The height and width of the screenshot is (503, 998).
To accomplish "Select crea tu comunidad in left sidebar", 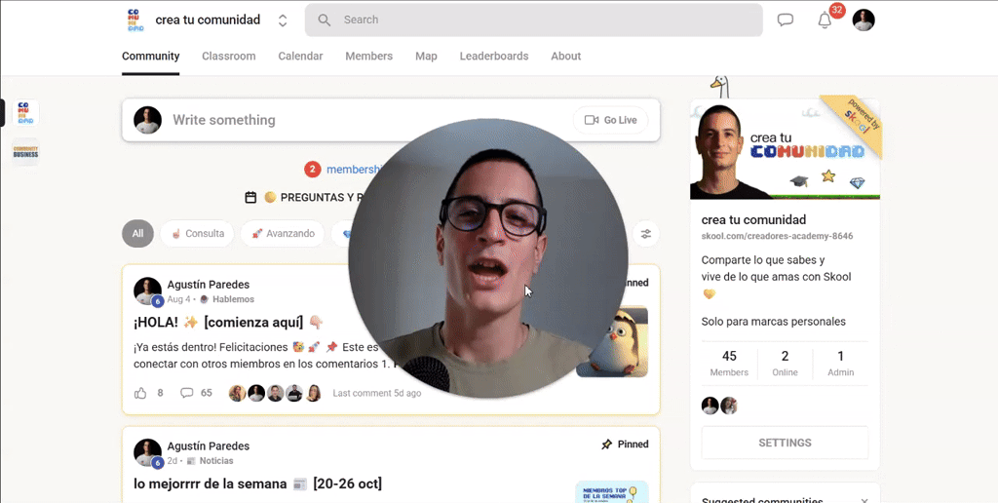I will (25, 113).
